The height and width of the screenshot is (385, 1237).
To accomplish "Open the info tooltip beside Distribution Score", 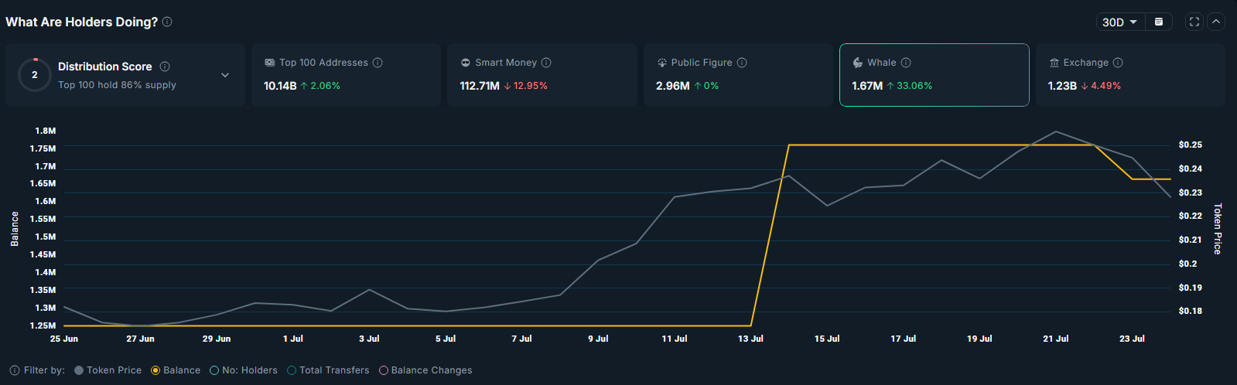I will tap(165, 66).
